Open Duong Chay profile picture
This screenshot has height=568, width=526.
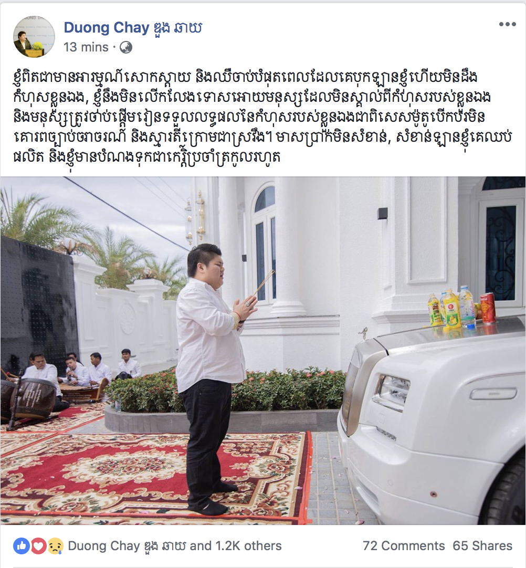34,36
